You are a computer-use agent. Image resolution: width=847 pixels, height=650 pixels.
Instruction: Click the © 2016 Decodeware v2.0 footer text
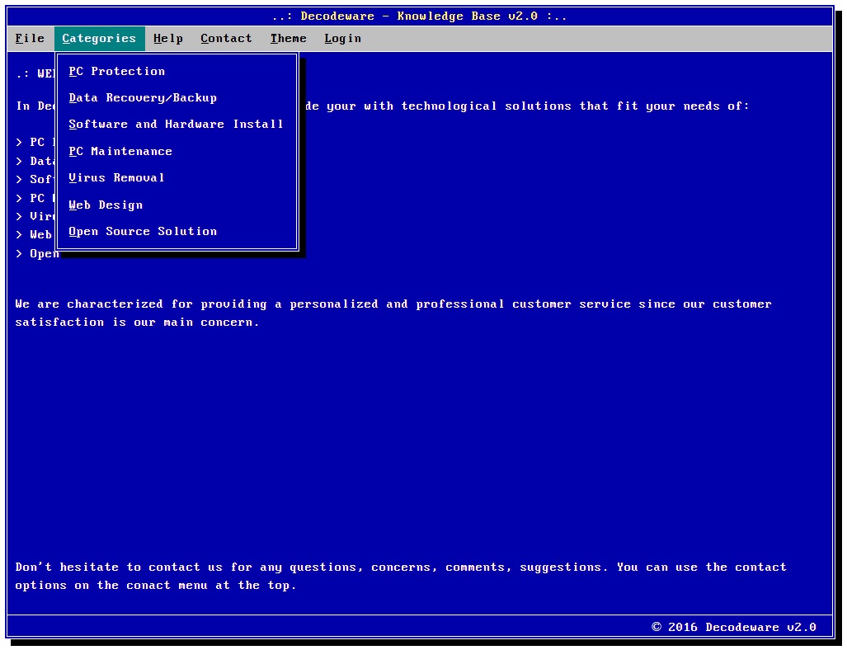tap(733, 627)
